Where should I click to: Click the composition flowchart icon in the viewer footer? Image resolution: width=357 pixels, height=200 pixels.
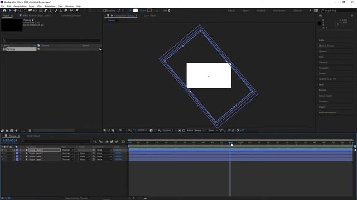(x=233, y=131)
